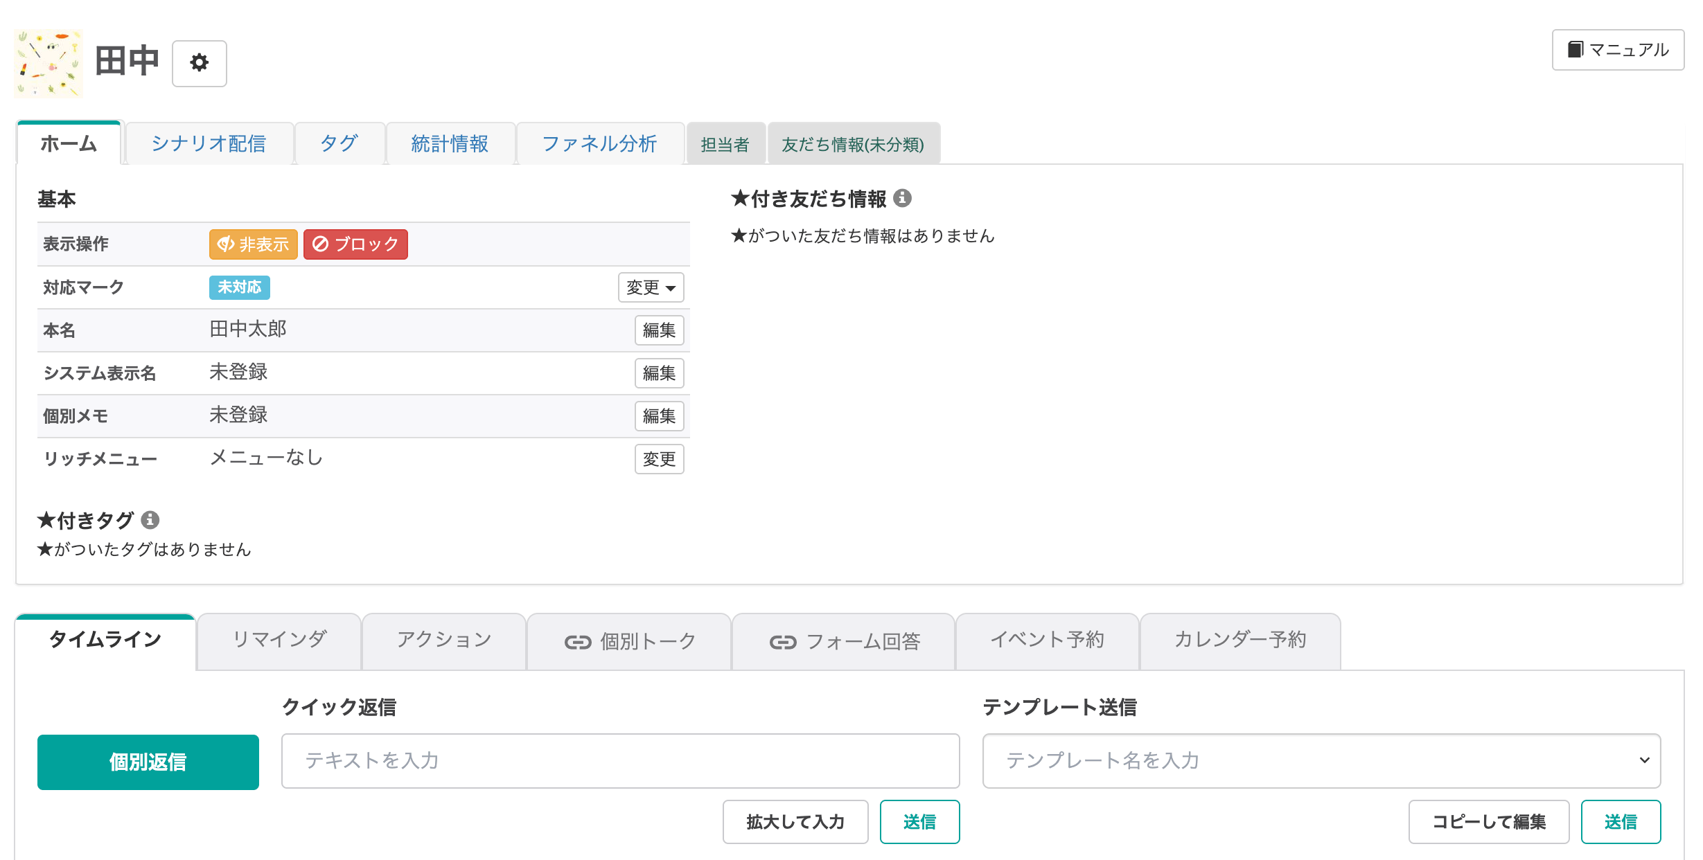Open the テンプレート名を入力 dropdown
1703x860 pixels.
point(1321,760)
